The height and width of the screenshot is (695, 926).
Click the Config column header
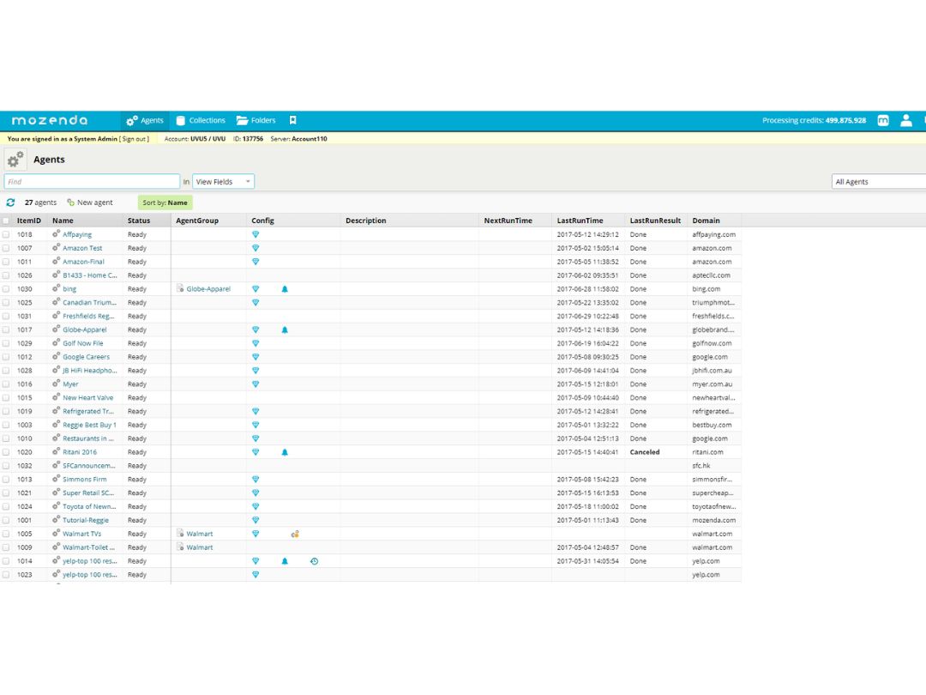point(263,221)
